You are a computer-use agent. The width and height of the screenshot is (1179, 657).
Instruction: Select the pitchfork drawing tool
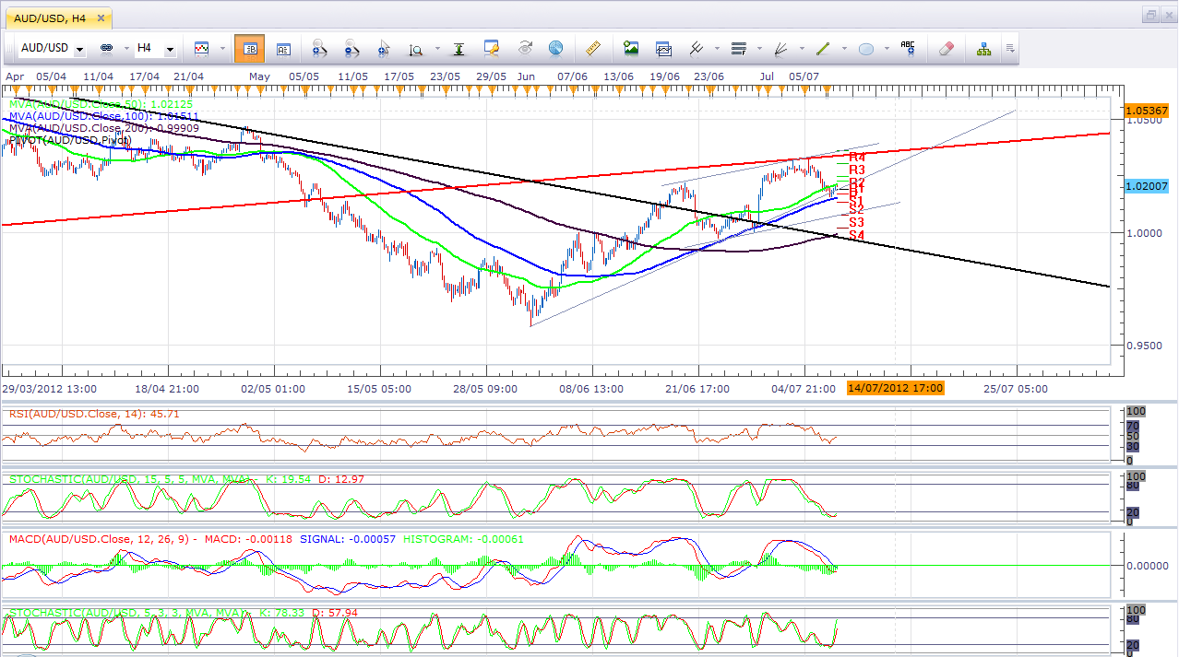[x=697, y=48]
